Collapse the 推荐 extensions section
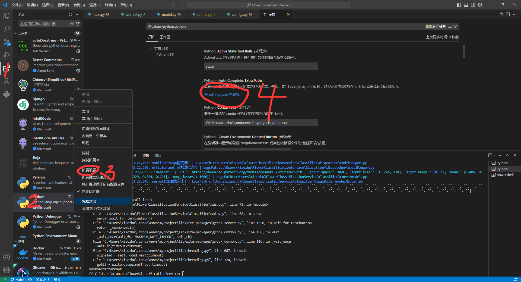Viewport: 521px width, 282px height. [16, 241]
